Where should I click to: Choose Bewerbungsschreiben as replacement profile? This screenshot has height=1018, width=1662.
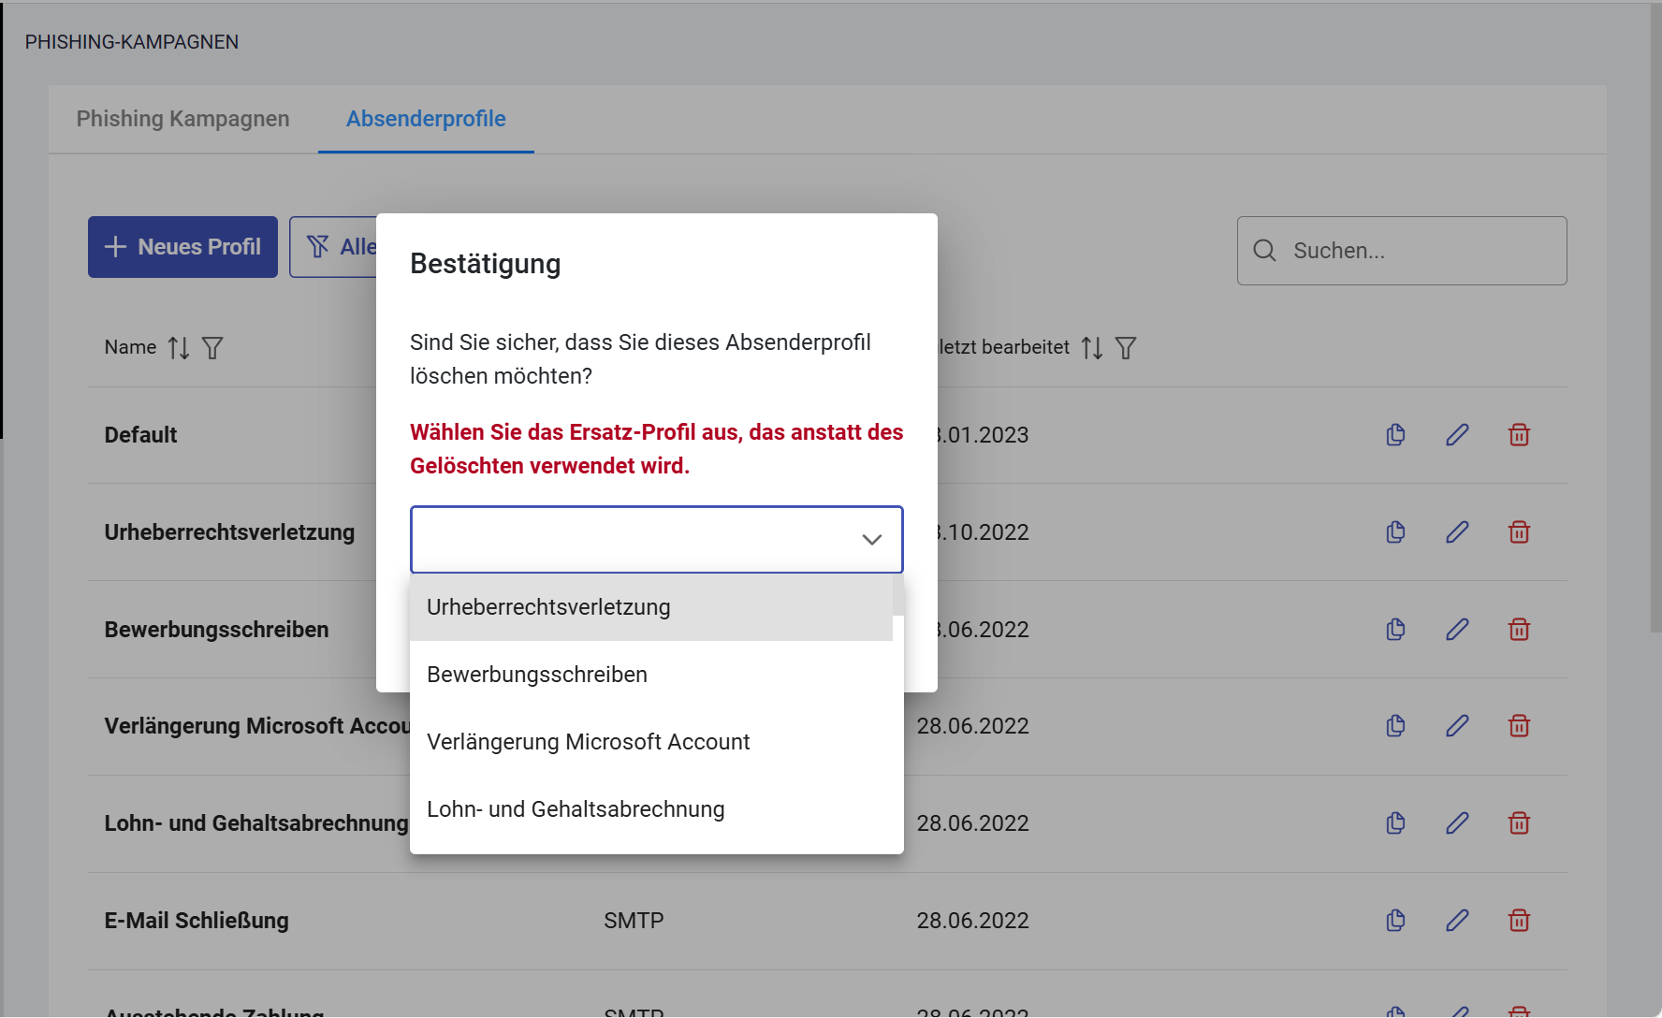pyautogui.click(x=537, y=675)
